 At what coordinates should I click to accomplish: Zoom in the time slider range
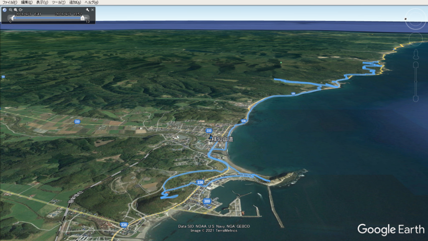point(15,10)
